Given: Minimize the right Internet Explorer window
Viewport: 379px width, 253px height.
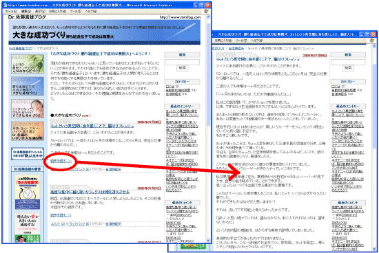Looking at the screenshot, I should [362, 34].
